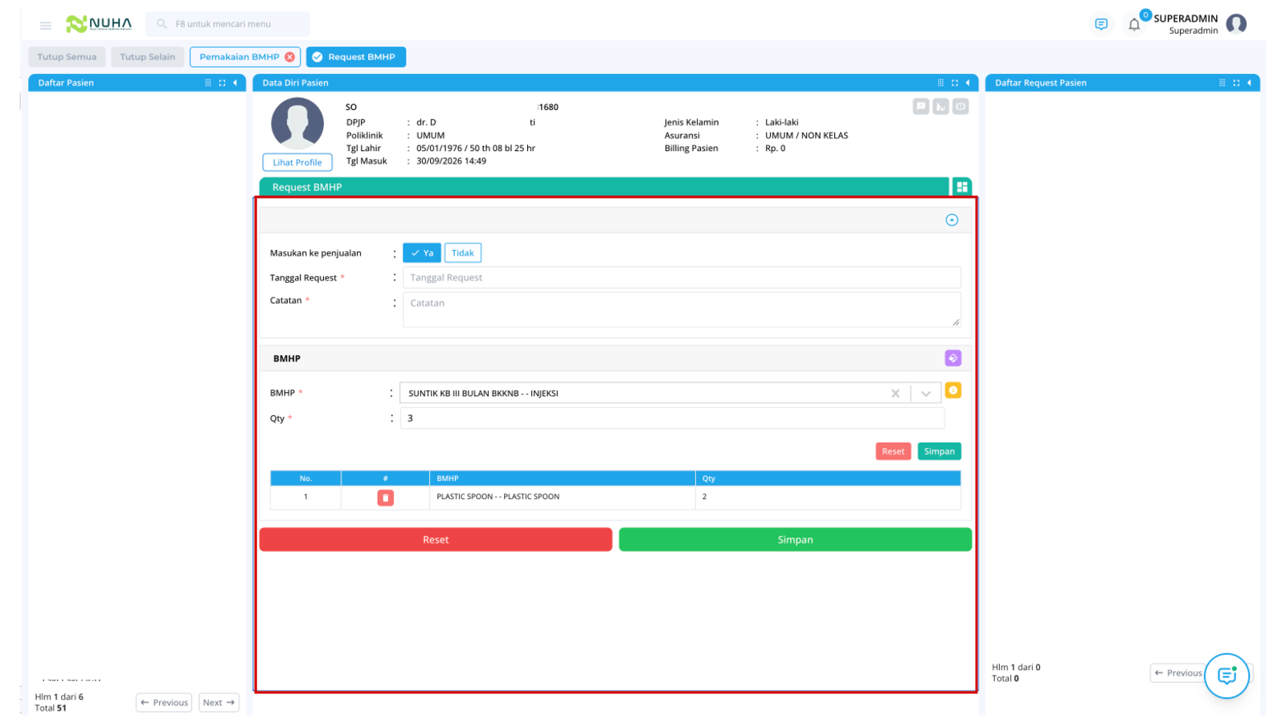Click the first grey icon near patient info
This screenshot has height=723, width=1286.
click(x=921, y=106)
